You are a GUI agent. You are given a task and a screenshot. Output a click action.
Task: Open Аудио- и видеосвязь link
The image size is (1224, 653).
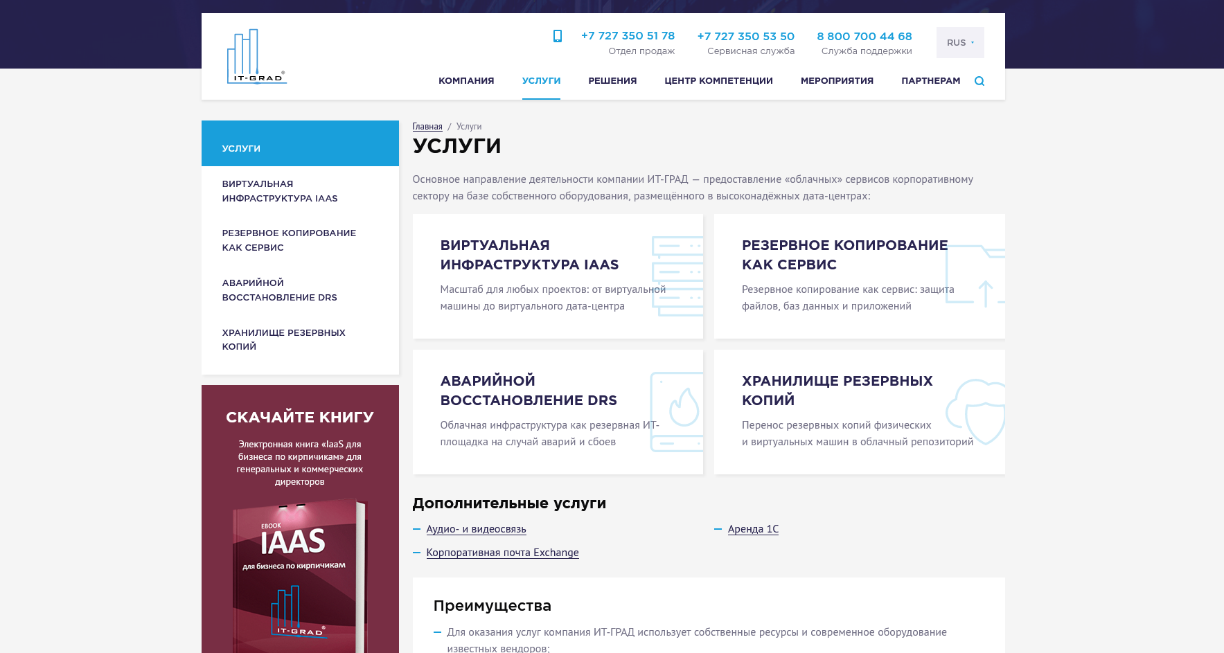coord(476,529)
